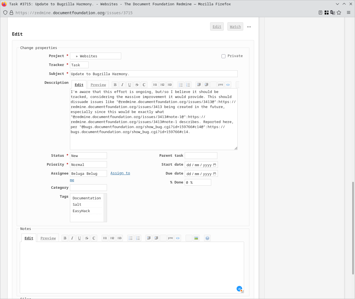Viewport: 355px width, 299px height.
Task: Insert unordered list in Description toolbar
Action: pyautogui.click(x=181, y=85)
